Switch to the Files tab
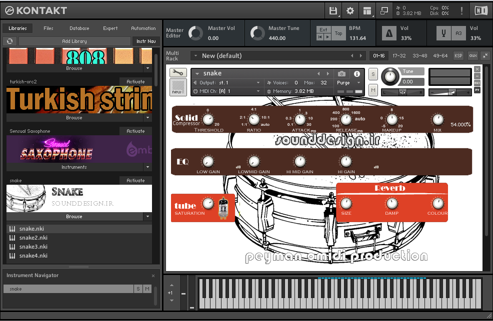 (48, 28)
